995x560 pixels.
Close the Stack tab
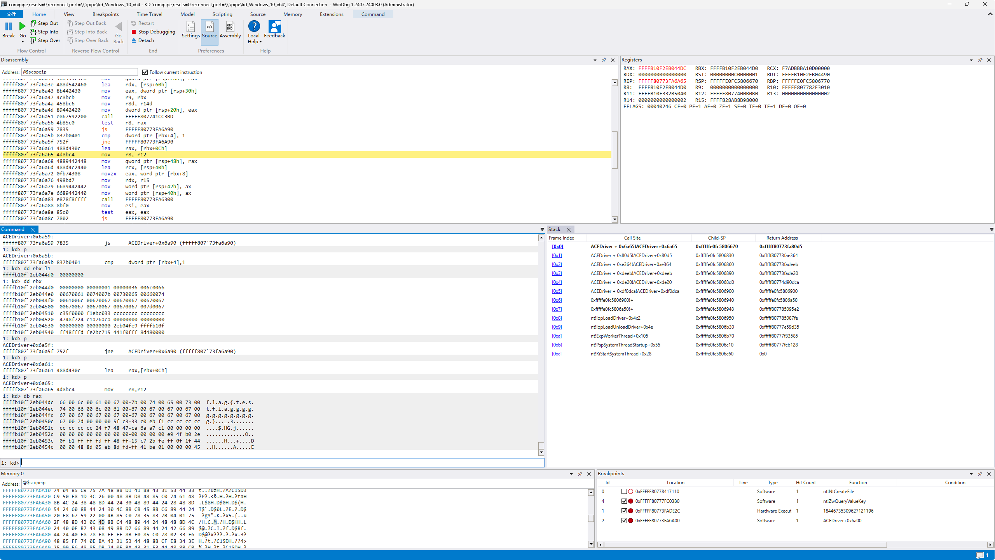[x=569, y=230]
